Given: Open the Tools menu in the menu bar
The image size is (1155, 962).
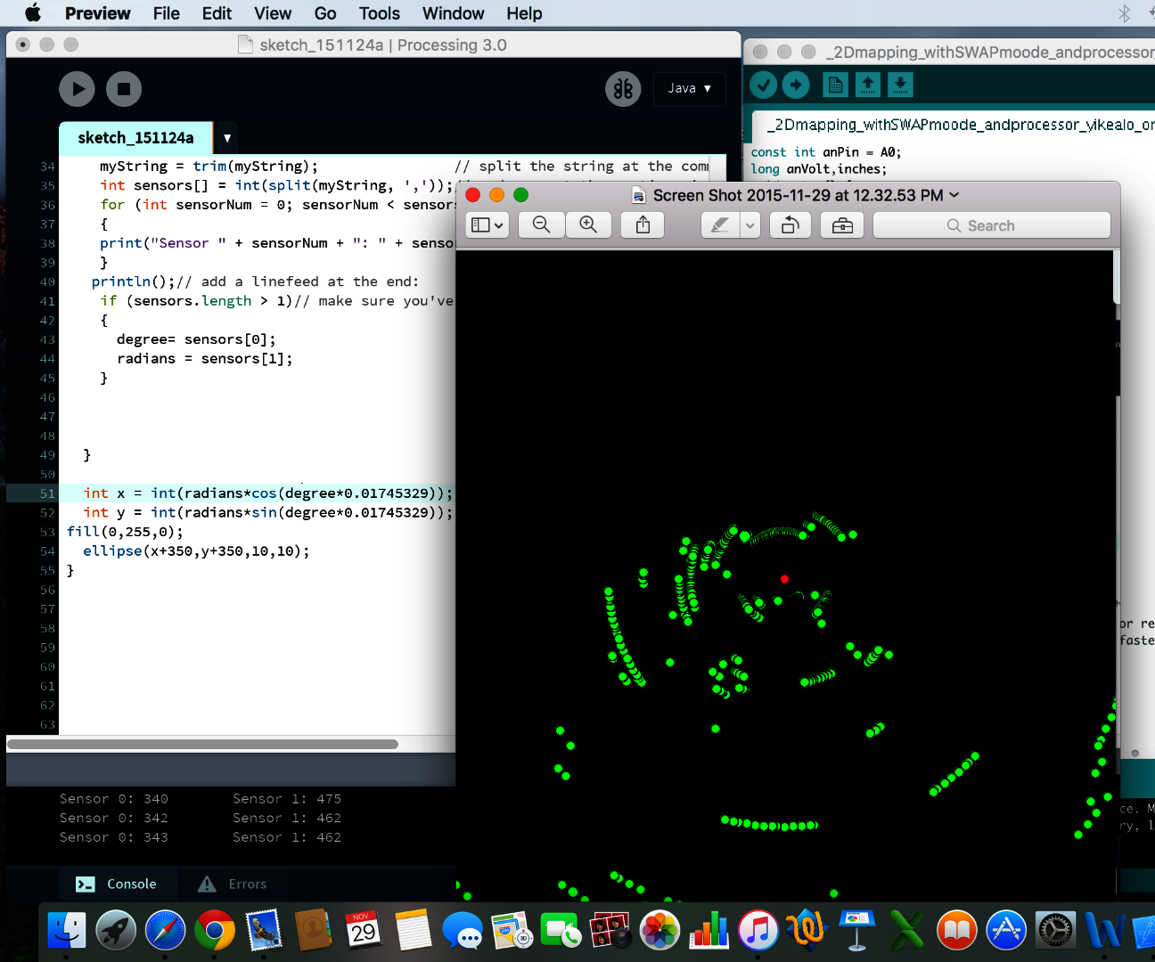Looking at the screenshot, I should [379, 13].
